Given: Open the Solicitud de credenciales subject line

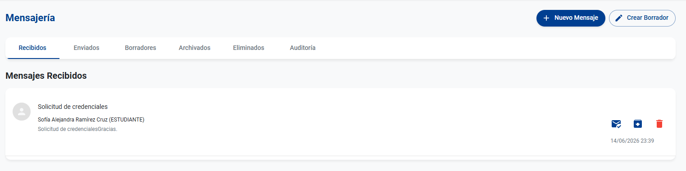Looking at the screenshot, I should (73, 107).
